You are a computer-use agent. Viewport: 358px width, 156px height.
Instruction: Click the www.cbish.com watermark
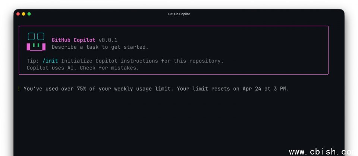point(323,152)
